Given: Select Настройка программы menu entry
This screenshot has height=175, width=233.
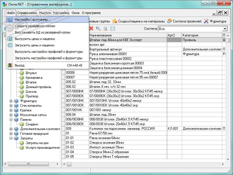Looking at the screenshot, I should pyautogui.click(x=31, y=20).
